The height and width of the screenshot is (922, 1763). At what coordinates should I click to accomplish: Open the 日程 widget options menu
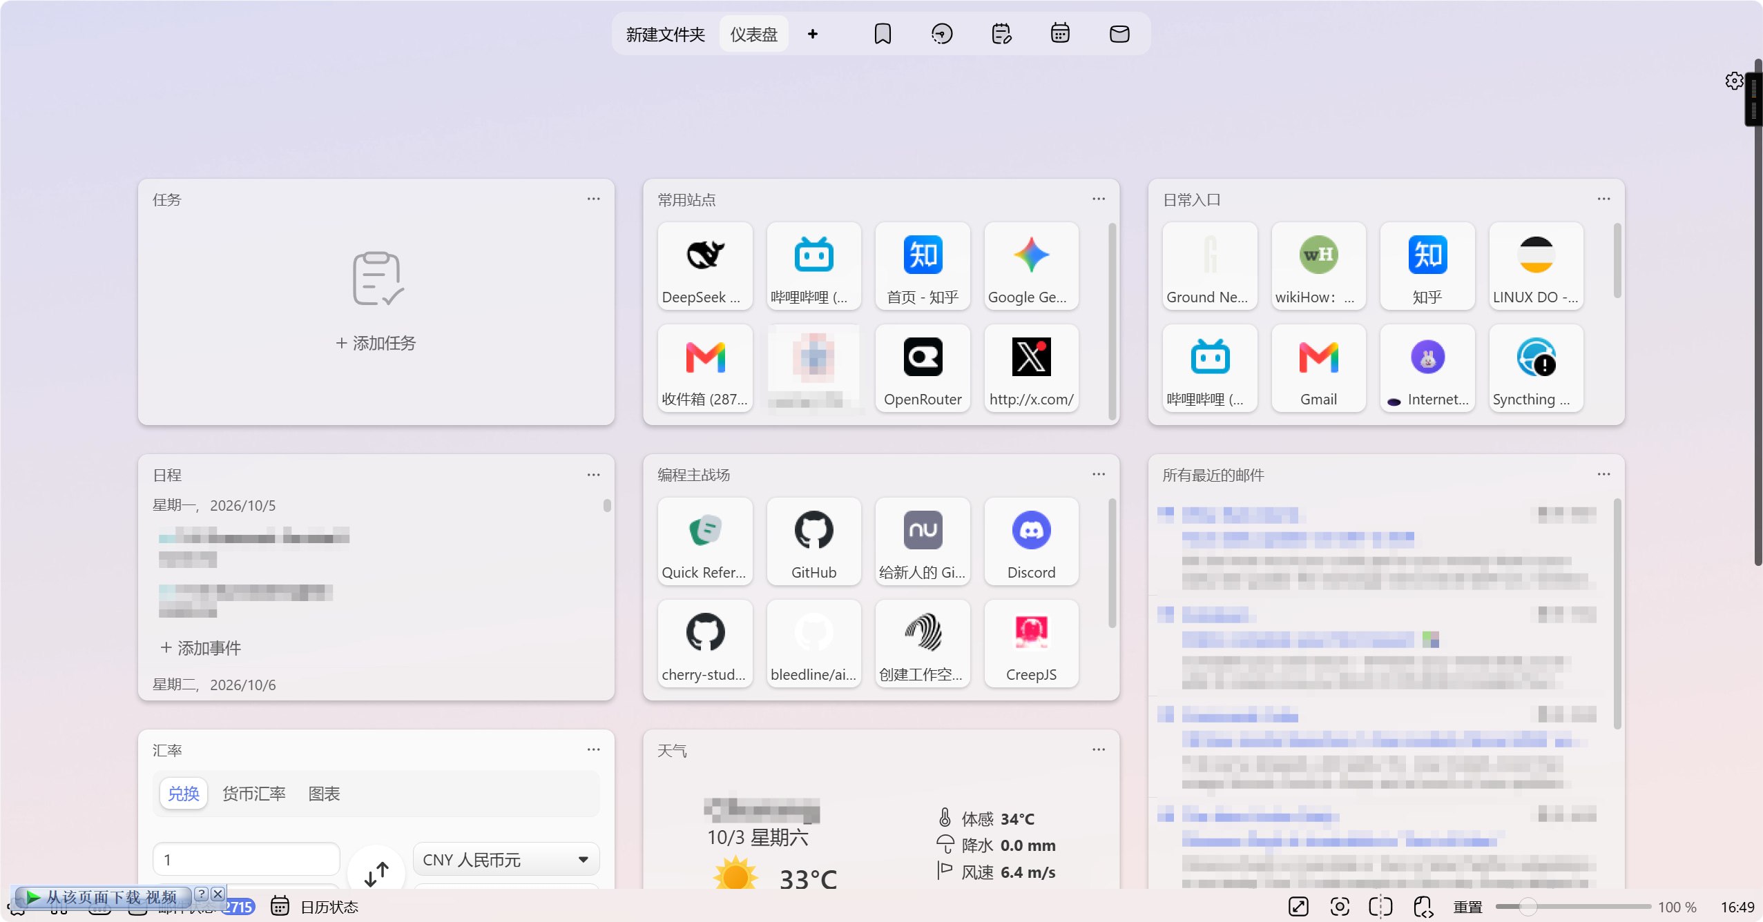click(593, 475)
